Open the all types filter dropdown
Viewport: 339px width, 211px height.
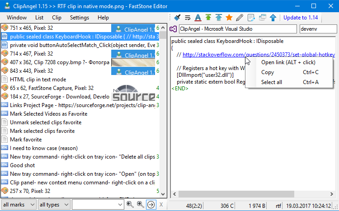coord(54,205)
